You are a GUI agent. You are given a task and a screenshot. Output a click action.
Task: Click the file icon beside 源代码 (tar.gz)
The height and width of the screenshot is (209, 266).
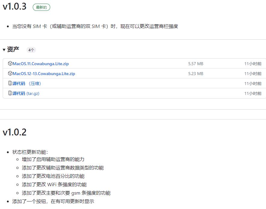pyautogui.click(x=10, y=93)
